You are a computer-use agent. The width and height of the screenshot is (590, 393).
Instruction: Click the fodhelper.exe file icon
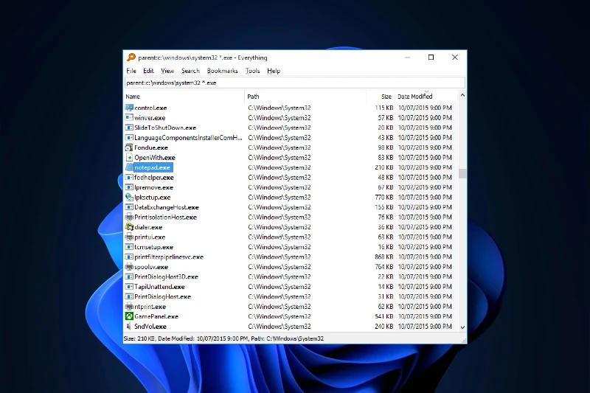[129, 177]
